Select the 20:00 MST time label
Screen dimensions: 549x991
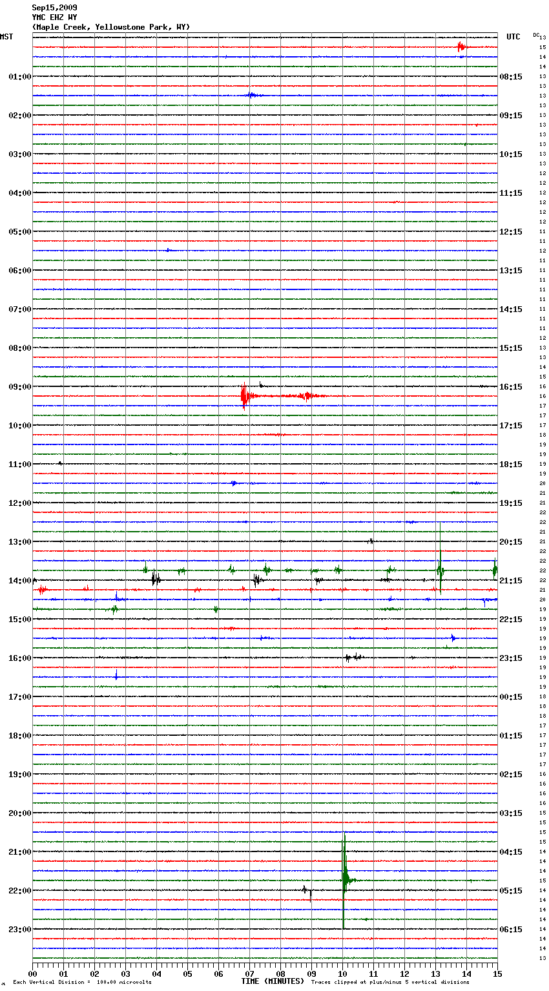(x=19, y=813)
